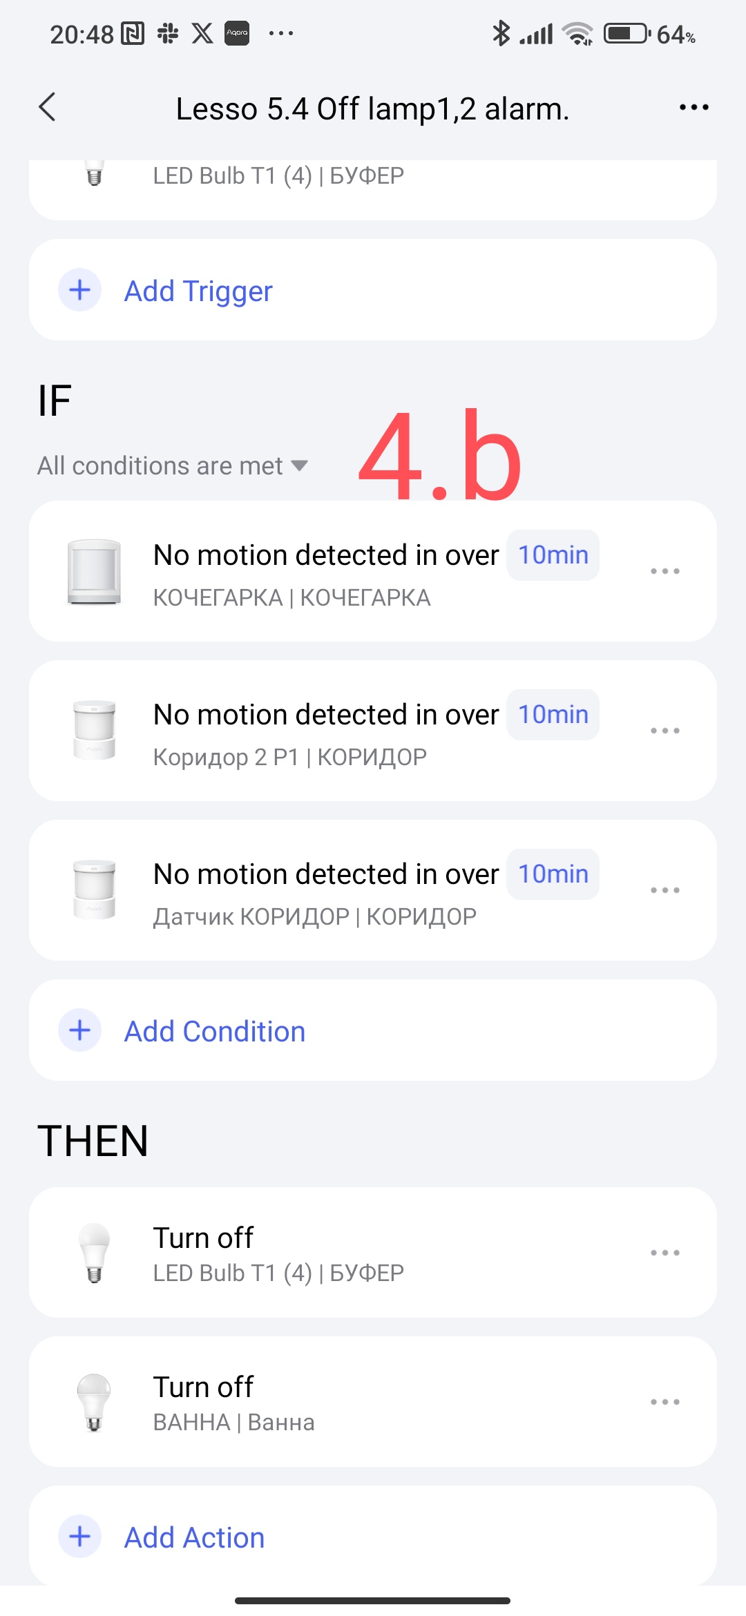Viewport: 746px width, 1616px height.
Task: Tap the Add Action link
Action: point(194,1538)
